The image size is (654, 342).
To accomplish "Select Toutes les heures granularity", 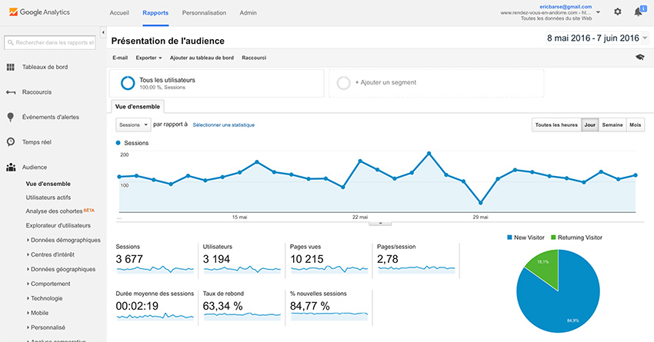I will coord(556,125).
